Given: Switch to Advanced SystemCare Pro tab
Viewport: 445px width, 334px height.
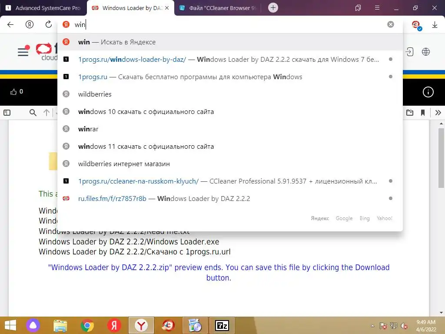Looking at the screenshot, I should click(43, 8).
